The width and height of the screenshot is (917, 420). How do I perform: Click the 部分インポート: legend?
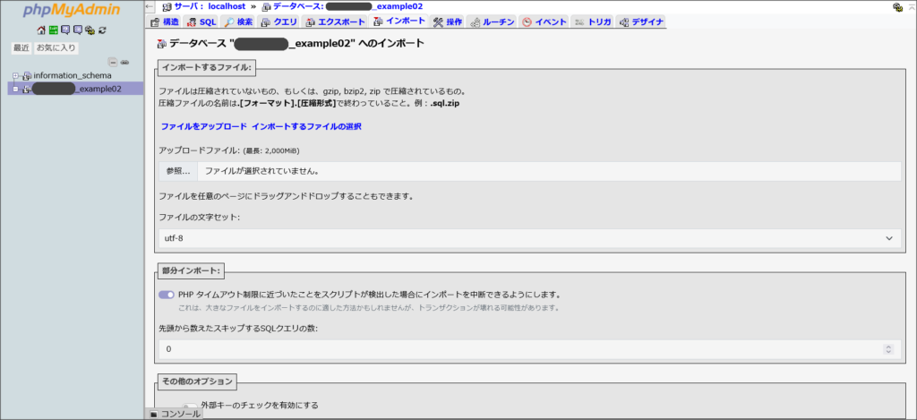tap(191, 270)
